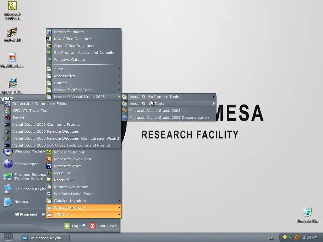This screenshot has width=323, height=242.
Task: Open MyPal 68 desktop raccoon icon
Action: [12, 32]
